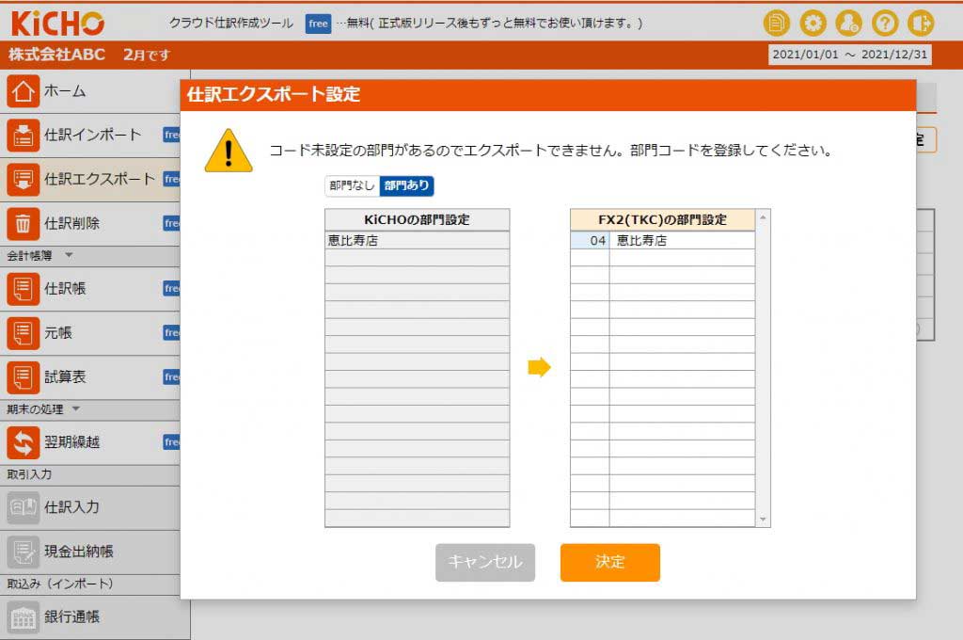Select 恵比寿店 in FX2(TKC)の部門設定 list

682,240
